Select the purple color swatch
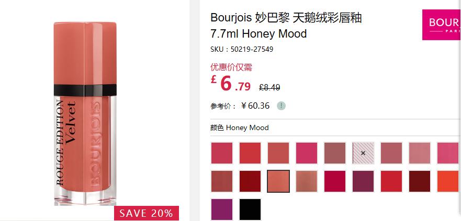The image size is (461, 221). pos(222,210)
